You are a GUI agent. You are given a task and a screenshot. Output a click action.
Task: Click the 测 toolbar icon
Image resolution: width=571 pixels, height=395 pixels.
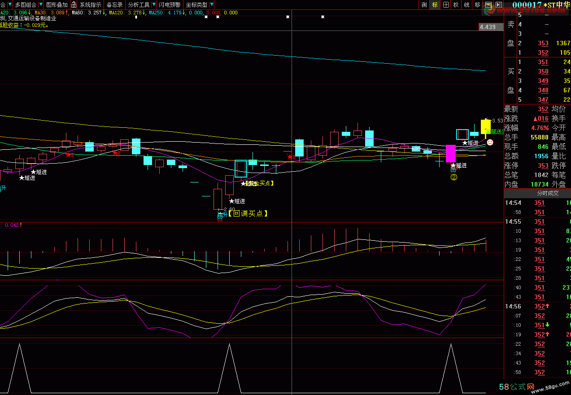pyautogui.click(x=424, y=4)
